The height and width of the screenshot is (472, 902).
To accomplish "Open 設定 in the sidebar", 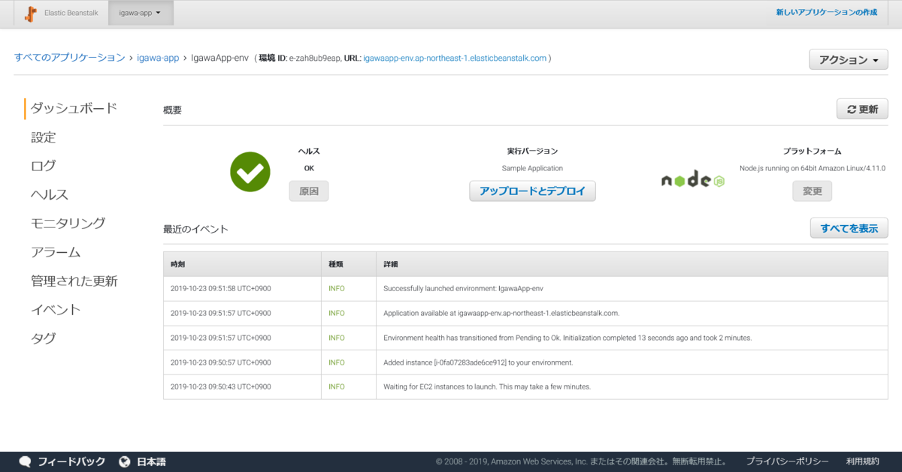I will point(43,137).
